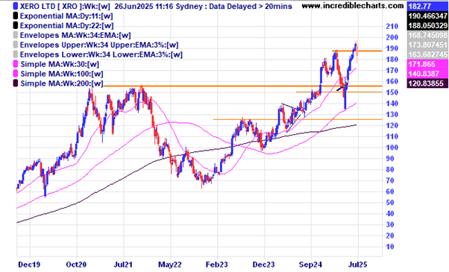This screenshot has width=449, height=272.
Task: Click the 168.745098 envelope value box
Action: point(428,35)
